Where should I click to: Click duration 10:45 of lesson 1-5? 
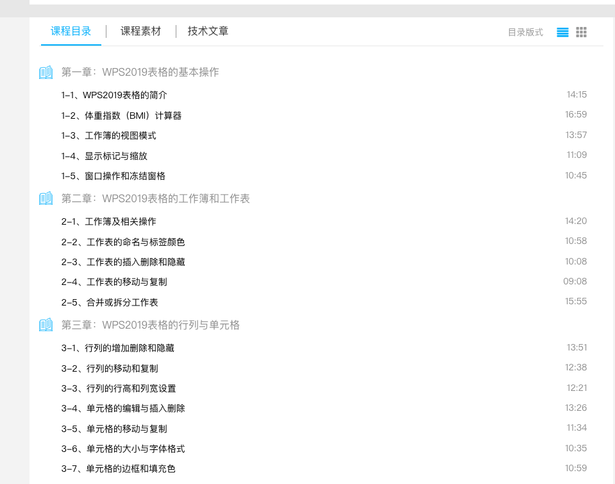pos(576,175)
